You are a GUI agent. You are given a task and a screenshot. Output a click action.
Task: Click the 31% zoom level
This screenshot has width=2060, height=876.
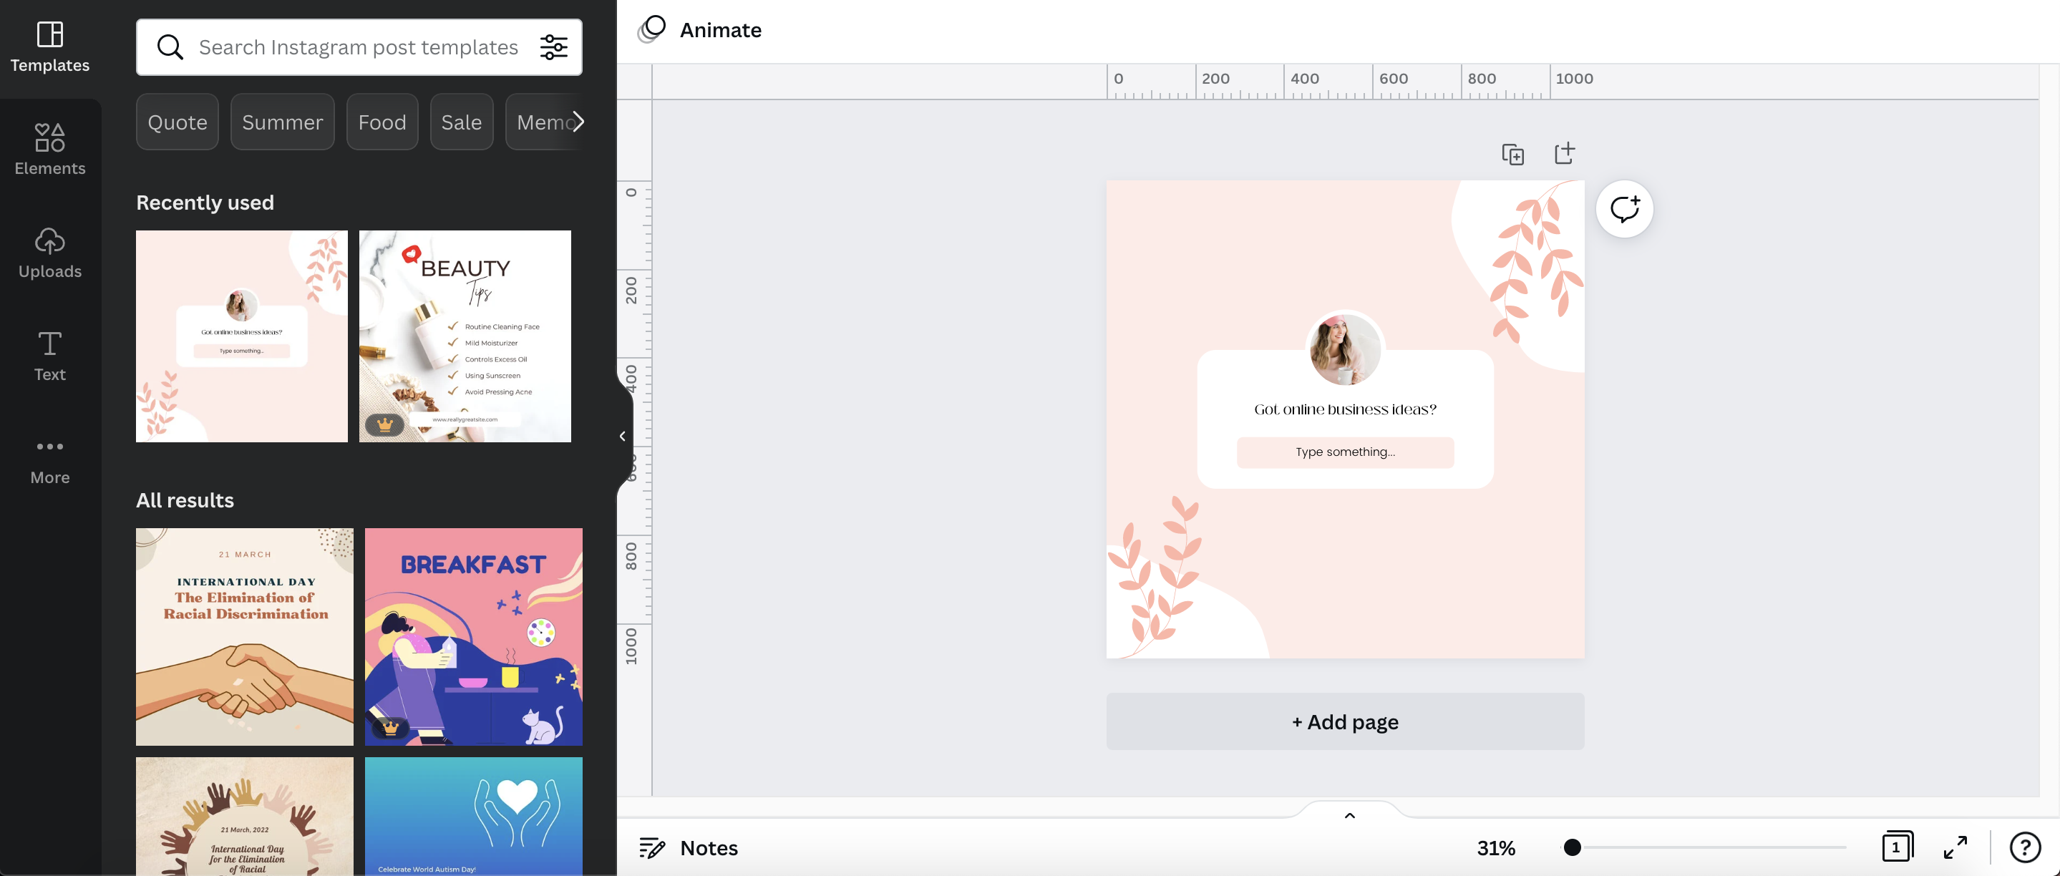1495,848
